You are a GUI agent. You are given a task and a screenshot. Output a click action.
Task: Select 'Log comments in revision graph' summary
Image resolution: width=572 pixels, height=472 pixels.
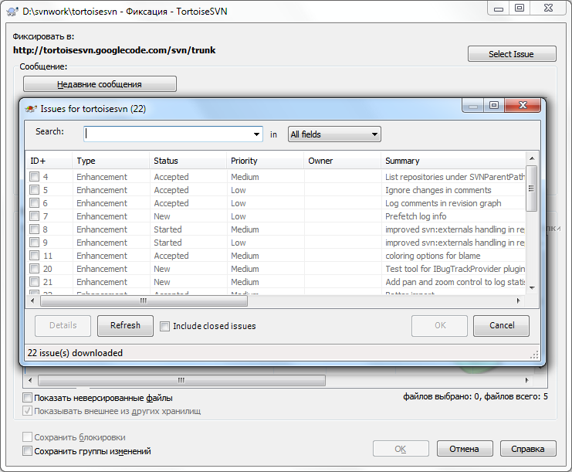tap(443, 203)
